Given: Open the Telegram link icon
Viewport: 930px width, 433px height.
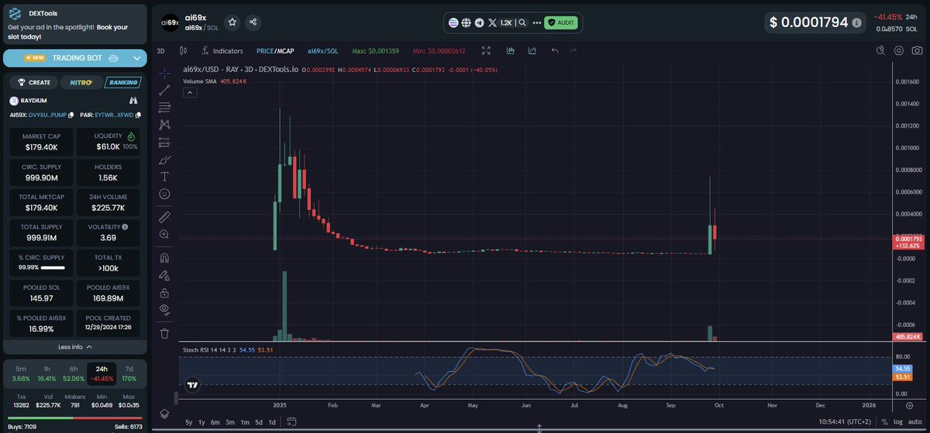Looking at the screenshot, I should click(x=479, y=23).
